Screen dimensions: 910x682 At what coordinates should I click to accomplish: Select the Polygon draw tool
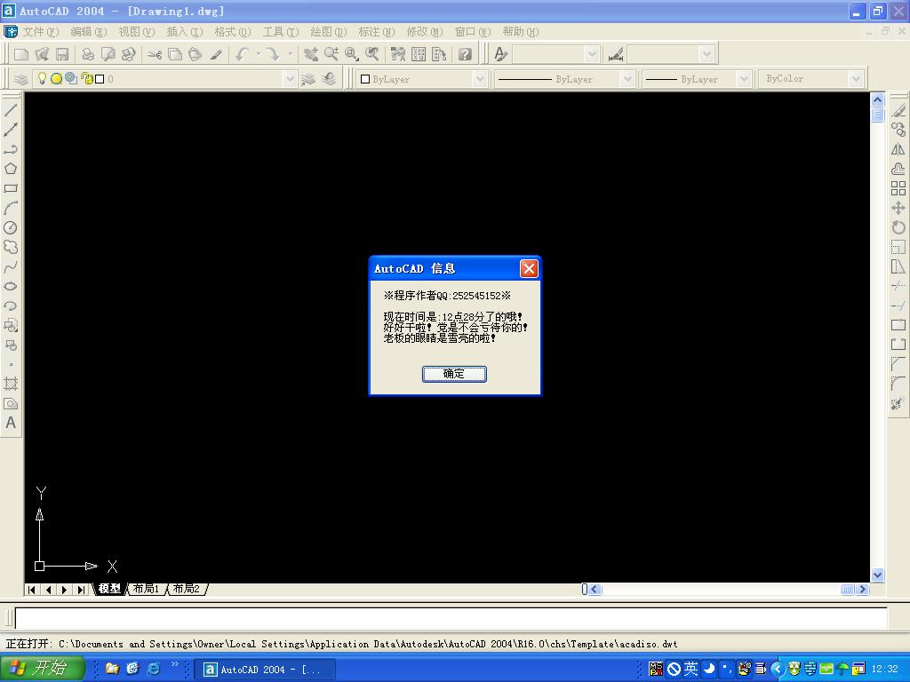11,169
